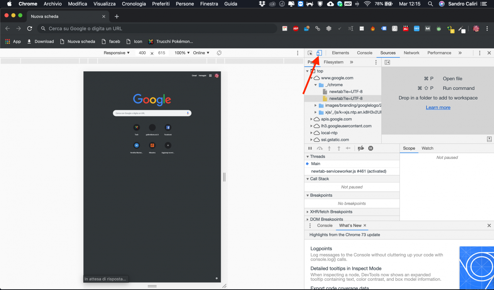Viewport: 494px width, 290px height.
Task: Click the AdBlock Plus extension icon
Action: click(x=296, y=29)
